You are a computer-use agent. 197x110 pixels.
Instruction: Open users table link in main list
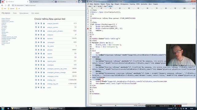[x=49, y=88]
